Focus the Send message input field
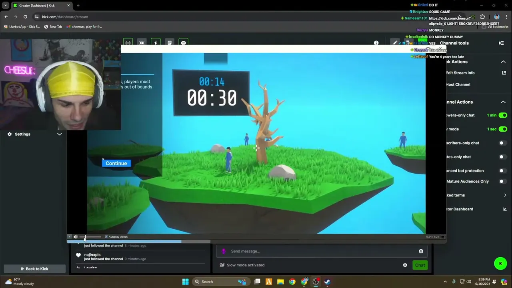Viewport: 512px width, 288px height. pos(322,251)
